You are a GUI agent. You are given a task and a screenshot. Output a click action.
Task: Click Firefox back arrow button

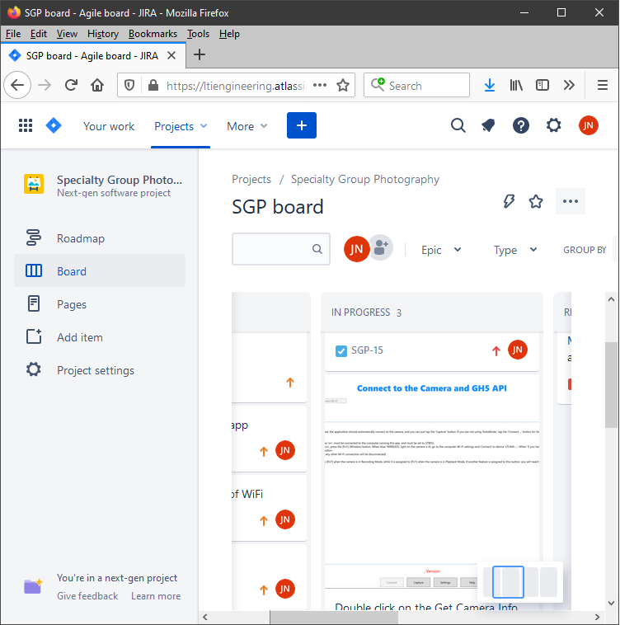click(x=17, y=85)
